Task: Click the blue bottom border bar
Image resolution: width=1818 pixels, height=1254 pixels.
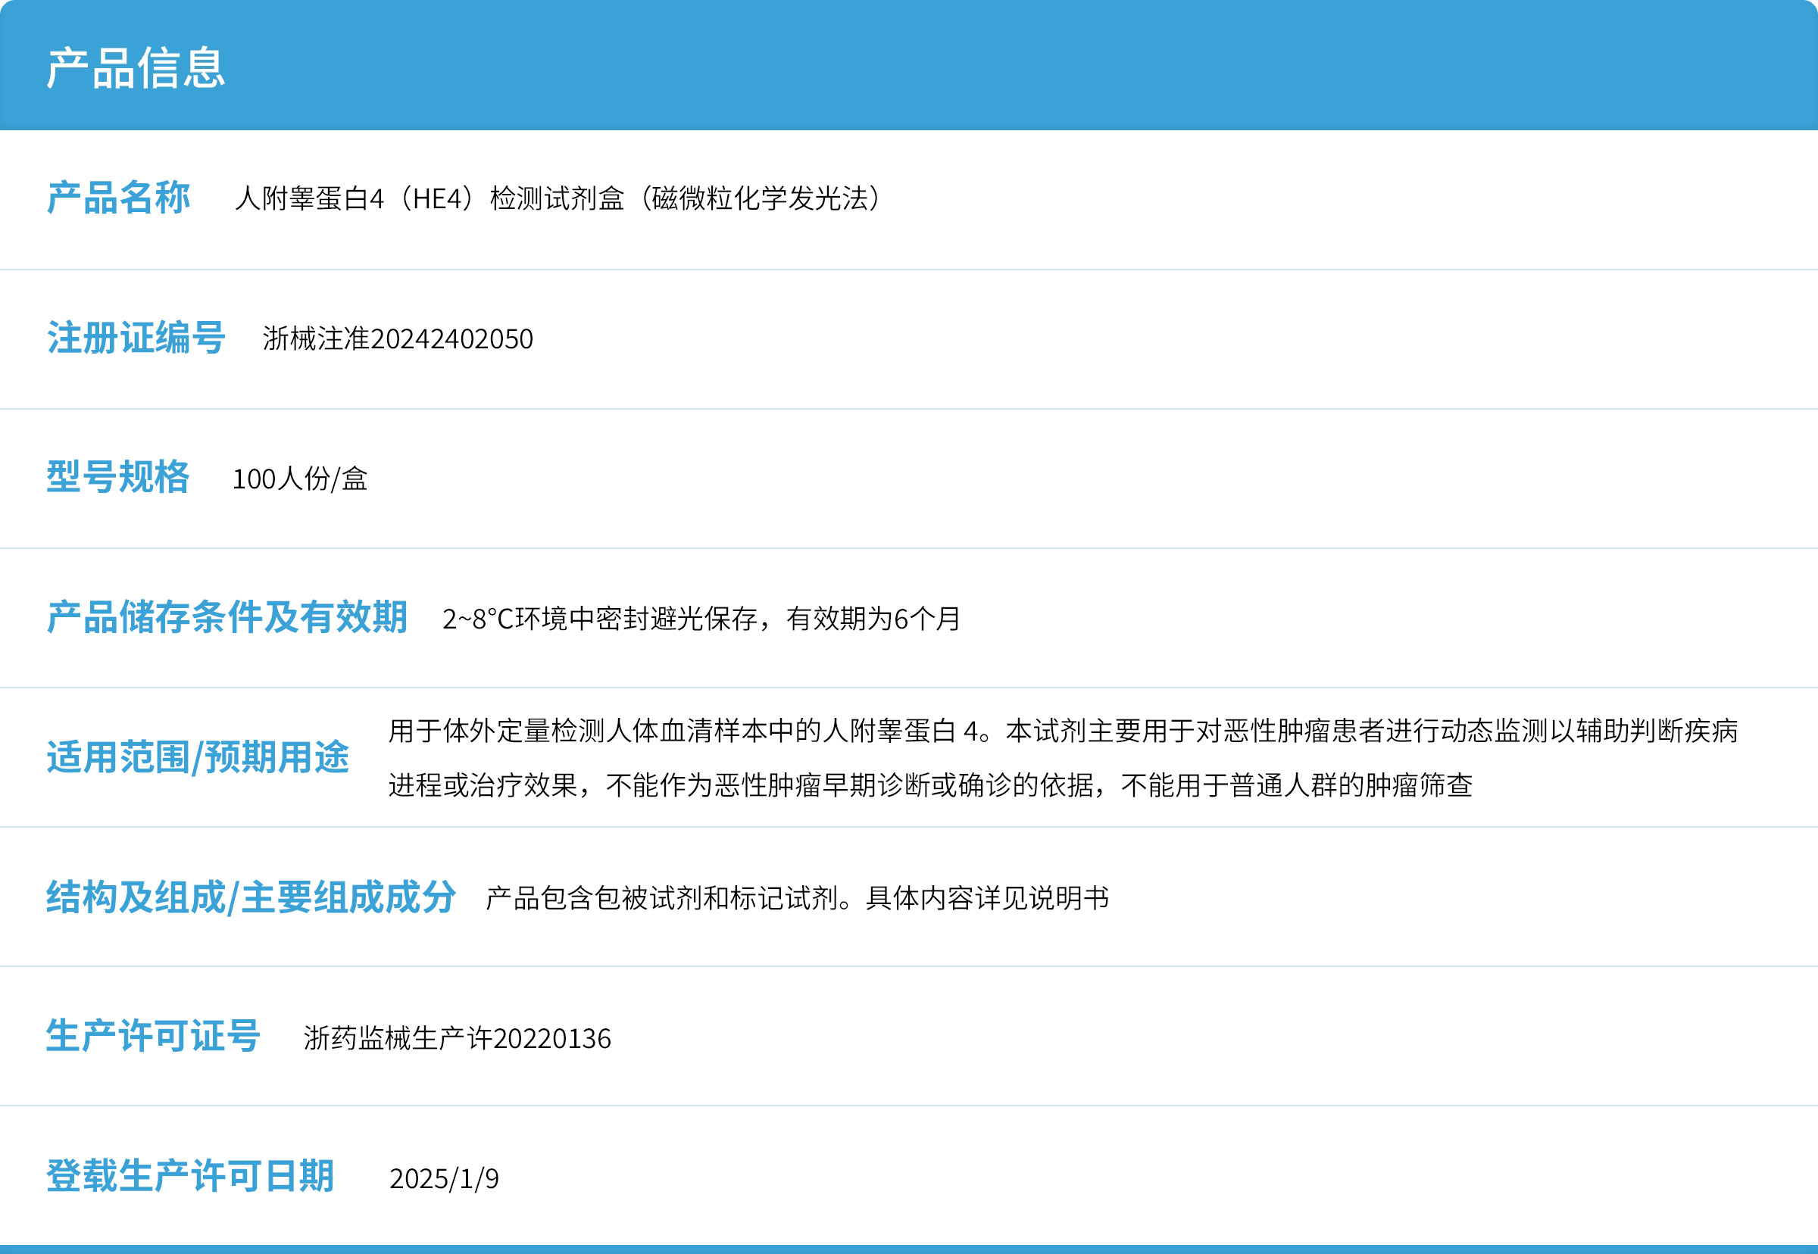Action: [x=908, y=1249]
